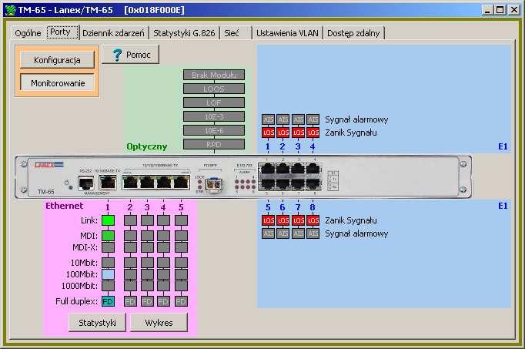Click the red LOS indicator for E1 port 6

[x=283, y=220]
